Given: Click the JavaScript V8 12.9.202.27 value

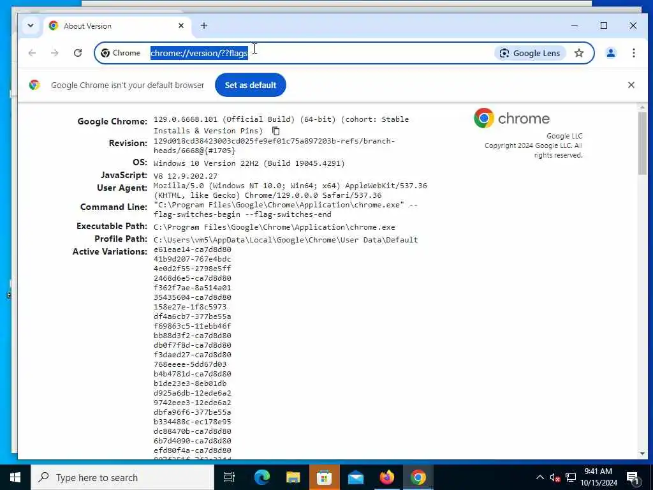Looking at the screenshot, I should pos(186,176).
